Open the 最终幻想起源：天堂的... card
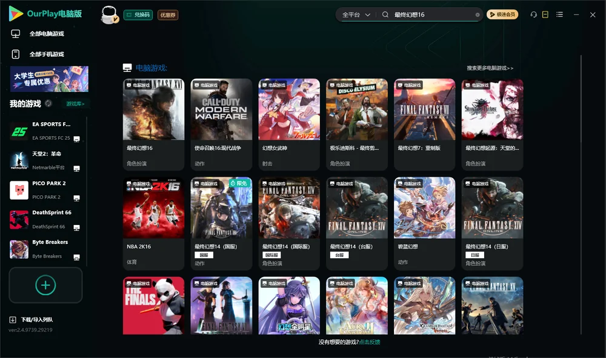 point(492,124)
